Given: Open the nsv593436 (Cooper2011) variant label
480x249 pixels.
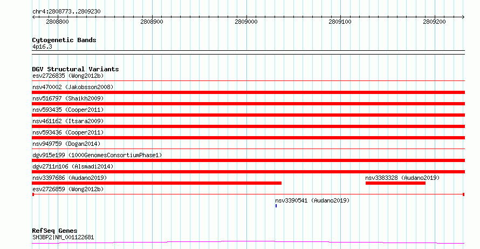Looking at the screenshot, I should click(68, 132).
